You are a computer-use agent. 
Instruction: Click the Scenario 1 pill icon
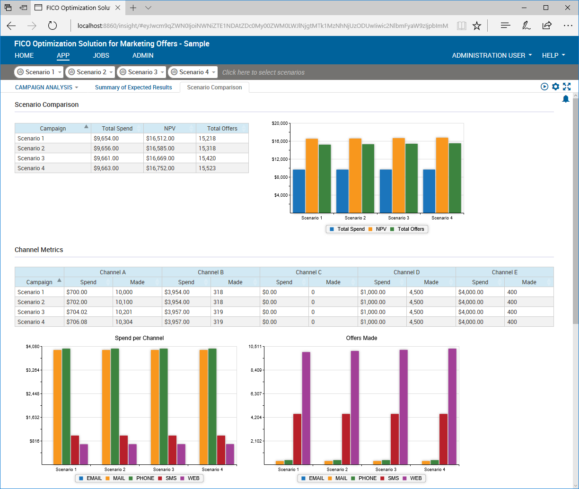[x=20, y=72]
